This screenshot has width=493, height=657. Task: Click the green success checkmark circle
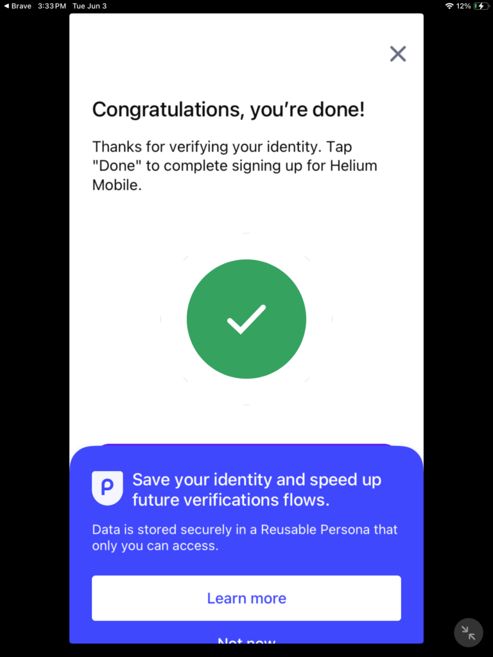246,319
